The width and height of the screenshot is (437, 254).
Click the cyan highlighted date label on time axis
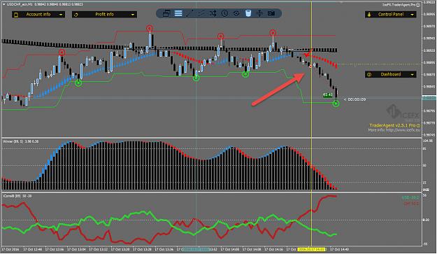coord(196,249)
